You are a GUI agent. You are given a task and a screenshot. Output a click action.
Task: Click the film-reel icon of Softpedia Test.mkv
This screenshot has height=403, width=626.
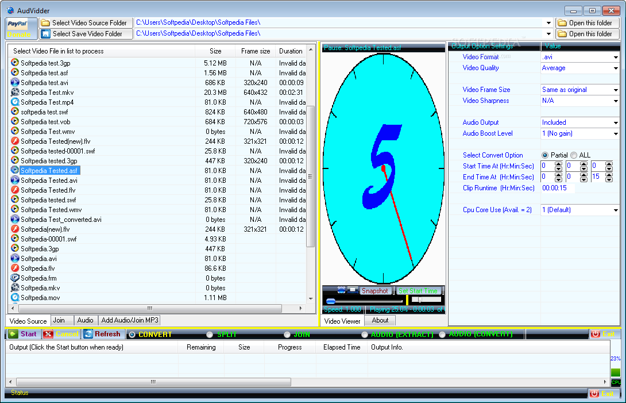coord(15,92)
